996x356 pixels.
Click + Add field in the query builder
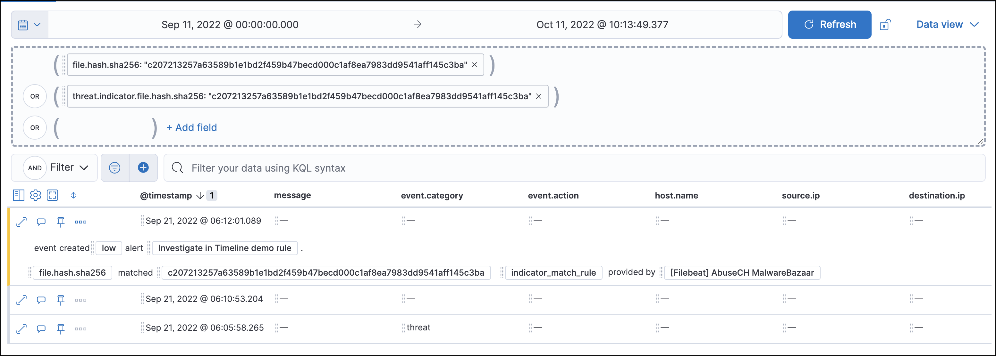pyautogui.click(x=191, y=127)
